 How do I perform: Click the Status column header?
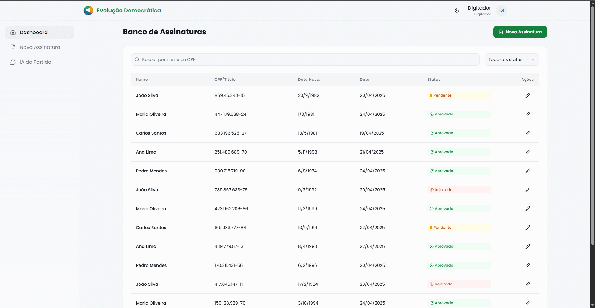click(x=434, y=80)
